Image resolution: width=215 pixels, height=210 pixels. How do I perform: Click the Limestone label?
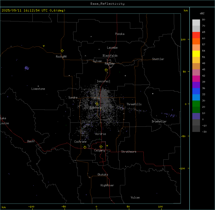(x=38, y=89)
